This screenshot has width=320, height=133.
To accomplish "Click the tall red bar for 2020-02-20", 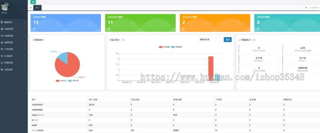I will coord(211,68).
